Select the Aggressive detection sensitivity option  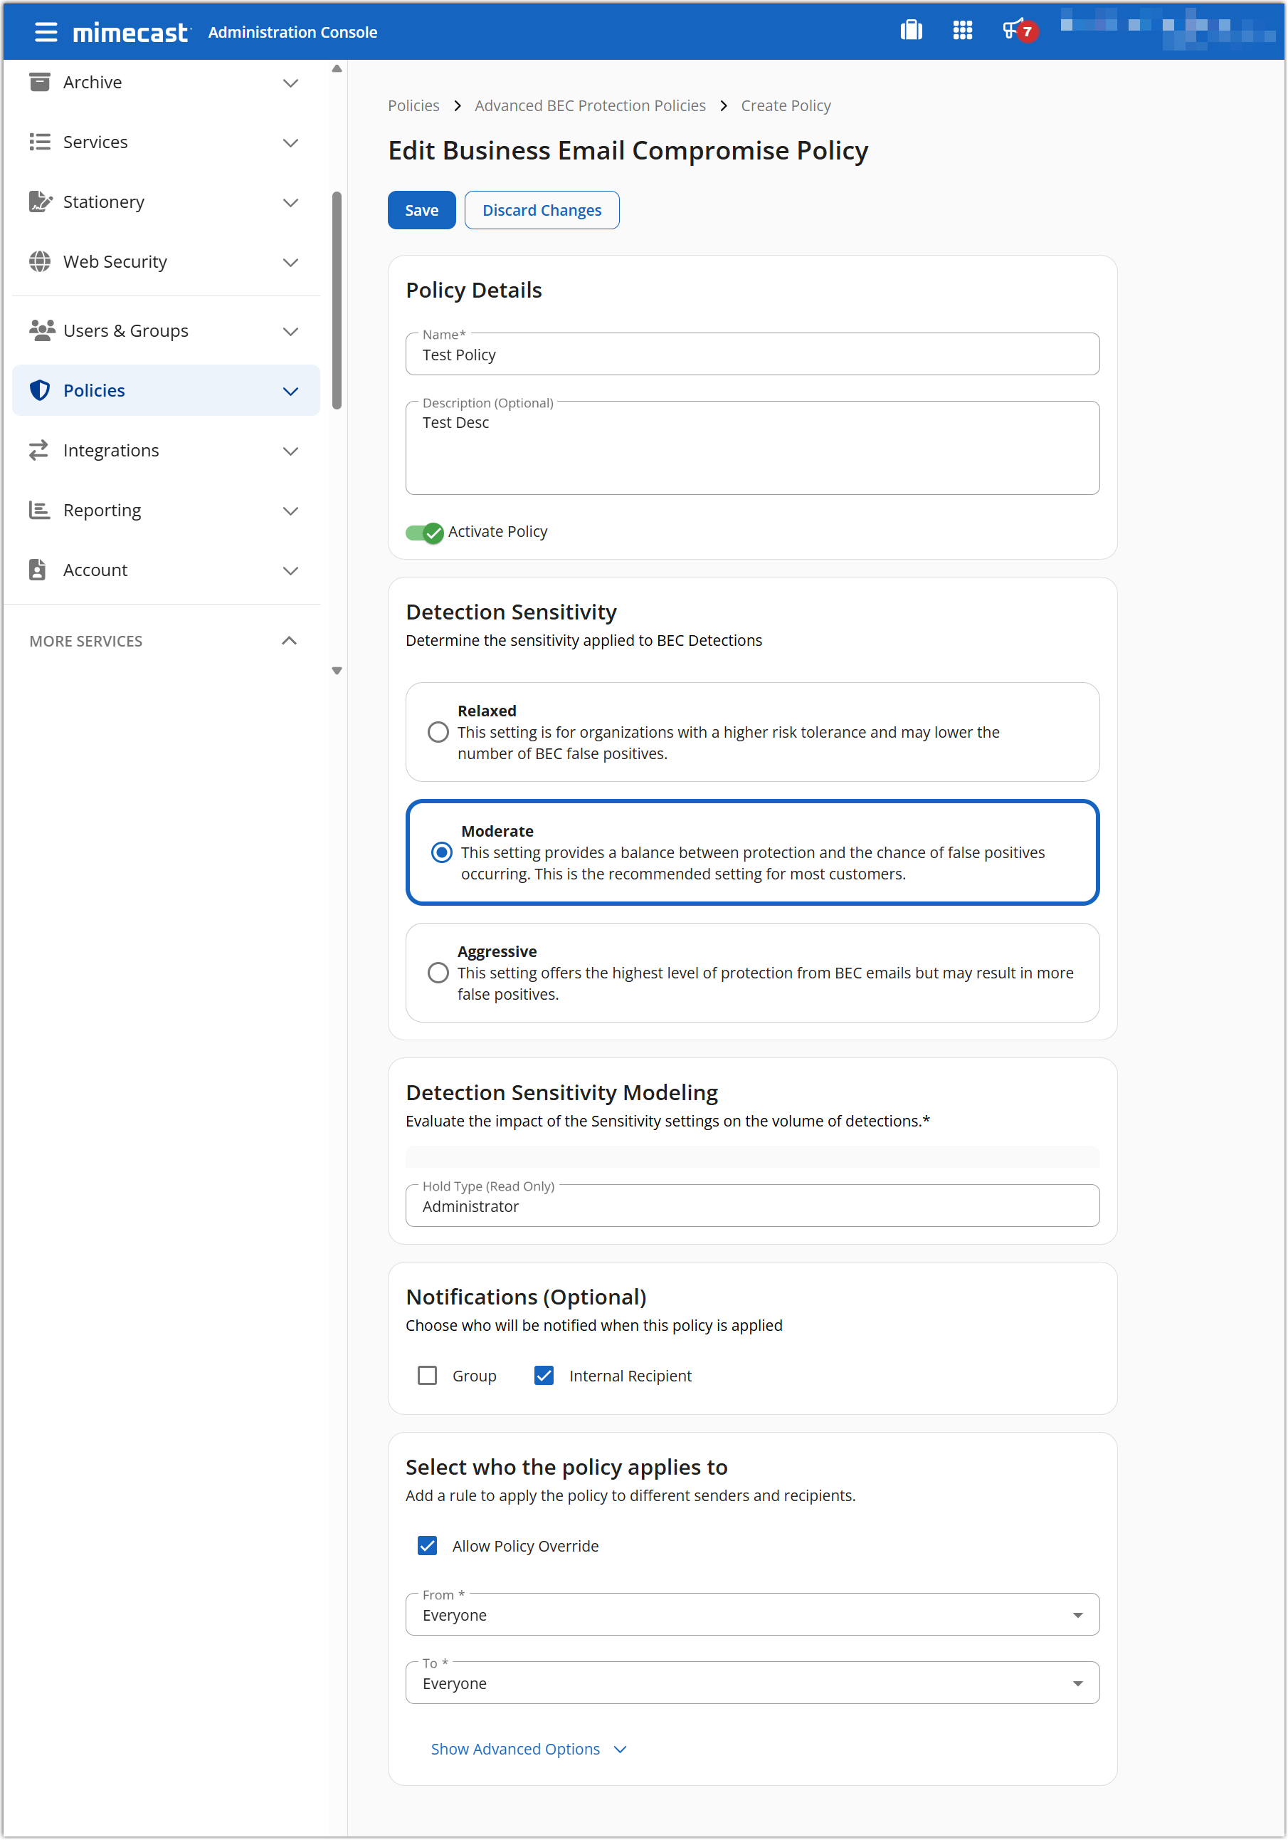coord(438,972)
